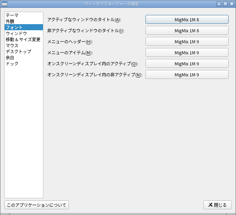This screenshot has height=215, width=236.
Task: Open font picker for メニューのヘッダー
Action: (x=187, y=42)
